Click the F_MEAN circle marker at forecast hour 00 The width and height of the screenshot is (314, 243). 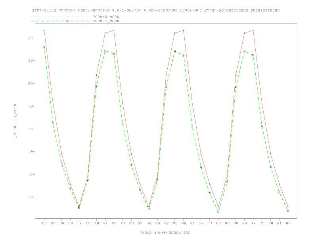44,46
